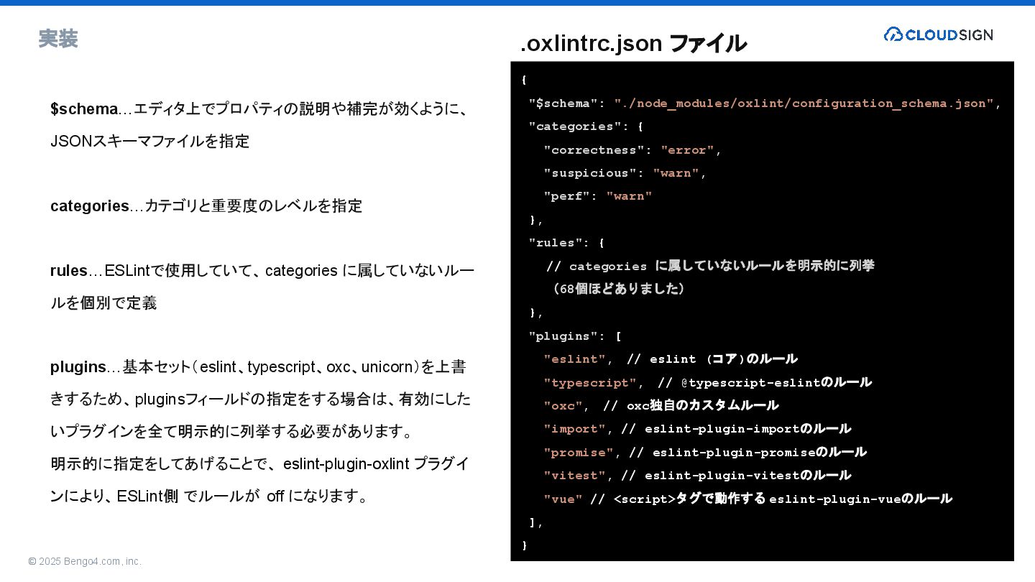Click the bold "$schema" term in the description
The image size is (1035, 582).
click(84, 109)
